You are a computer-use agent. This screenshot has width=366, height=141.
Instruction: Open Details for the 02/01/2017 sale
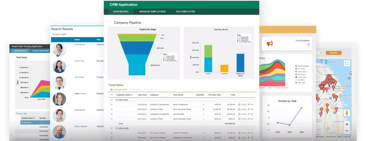point(242,109)
